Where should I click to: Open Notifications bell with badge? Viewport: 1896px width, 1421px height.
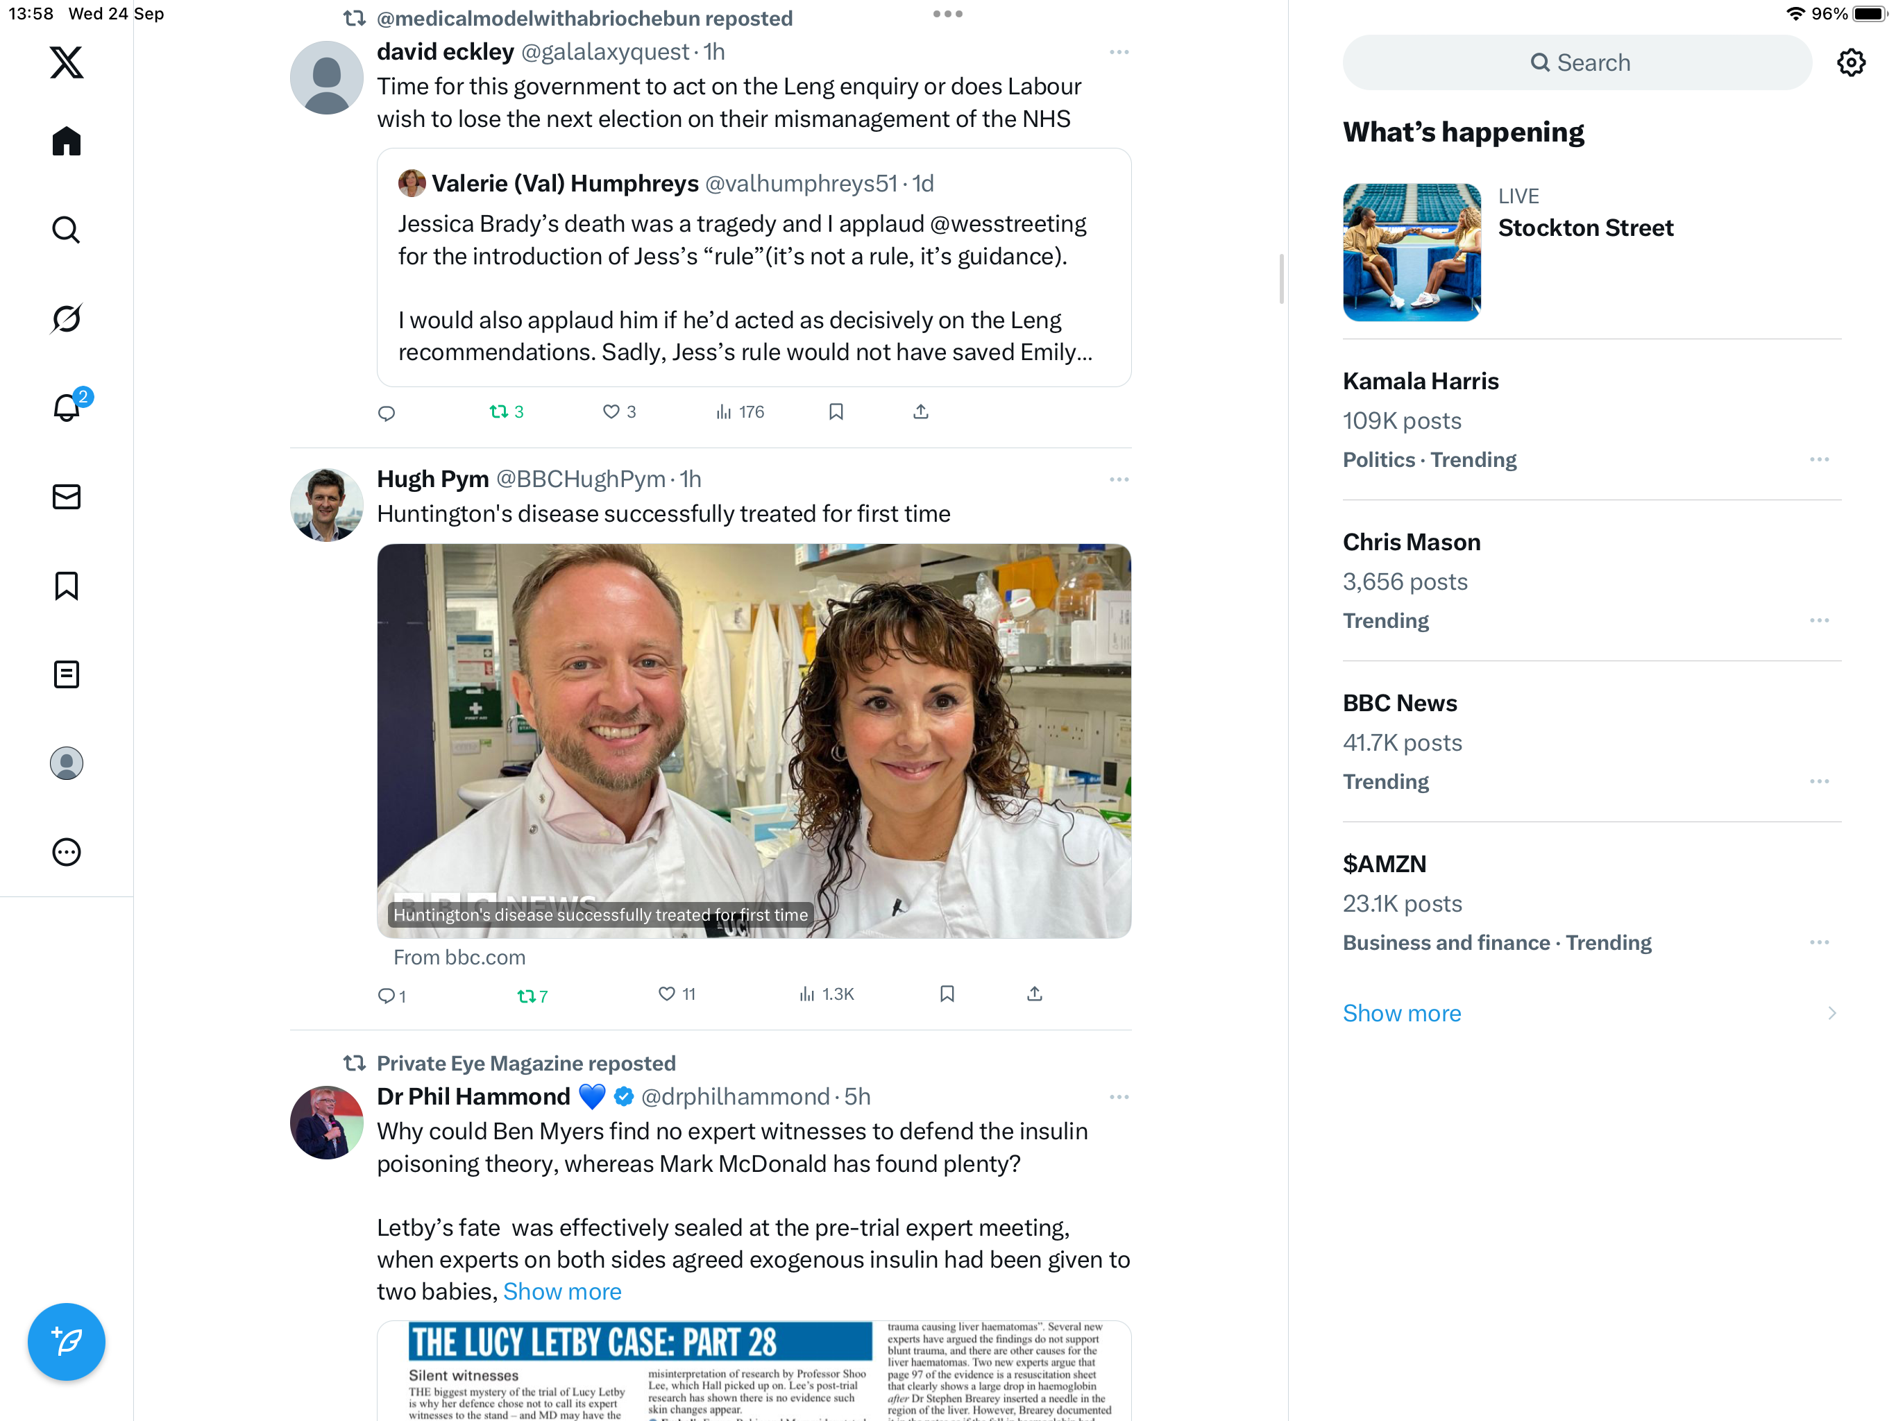(68, 406)
